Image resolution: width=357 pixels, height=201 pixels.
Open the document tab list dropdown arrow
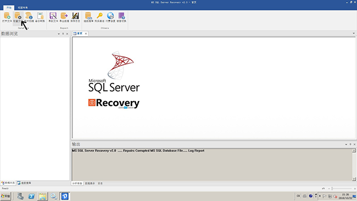click(354, 33)
